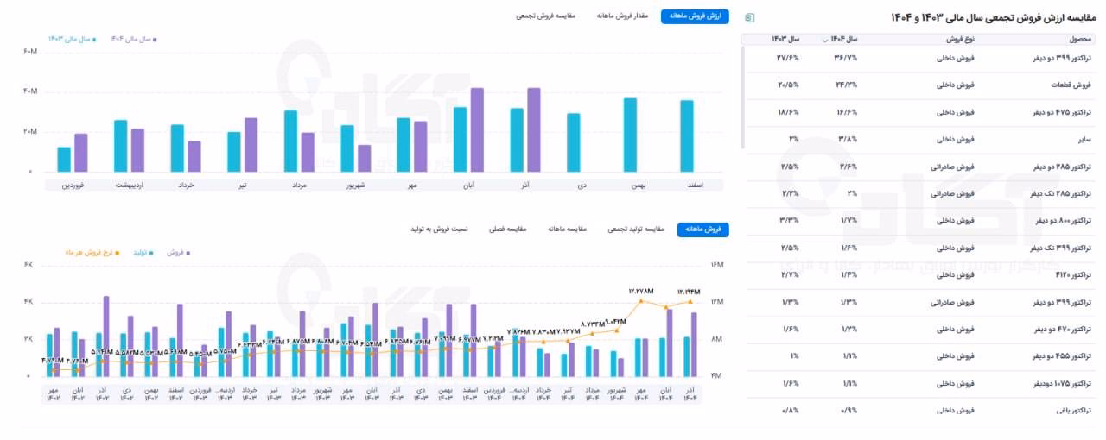Hide the فروش series via its legend
This screenshot has height=440, width=1106.
tap(177, 252)
